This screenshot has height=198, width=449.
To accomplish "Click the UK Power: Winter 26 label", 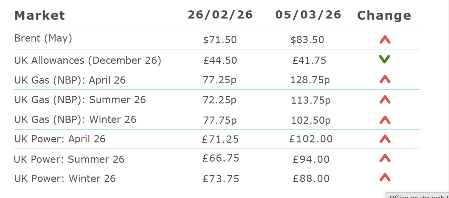I will coord(65,178).
